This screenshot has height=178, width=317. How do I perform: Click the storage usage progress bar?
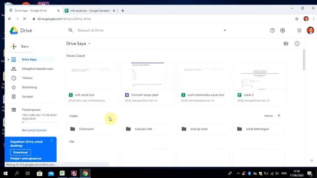(x=41, y=122)
